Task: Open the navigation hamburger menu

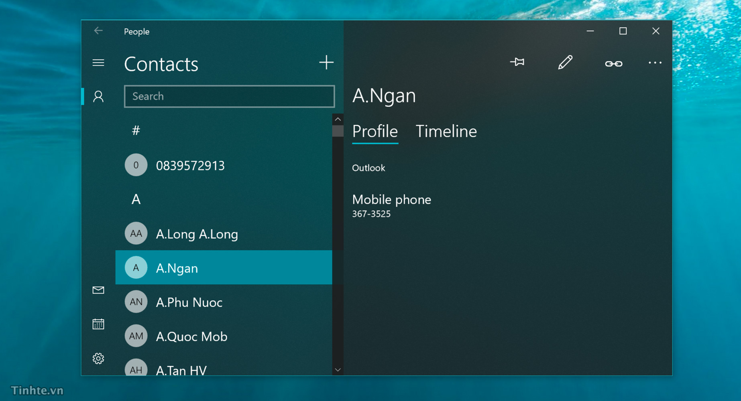Action: (98, 63)
